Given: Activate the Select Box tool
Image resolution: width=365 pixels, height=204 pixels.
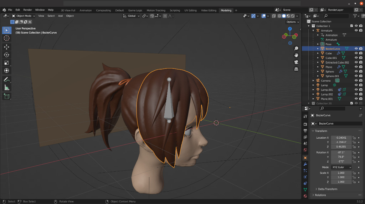Looking at the screenshot, I should 6,30.
